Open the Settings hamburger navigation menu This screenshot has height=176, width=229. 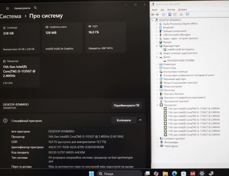pyautogui.click(x=7, y=8)
